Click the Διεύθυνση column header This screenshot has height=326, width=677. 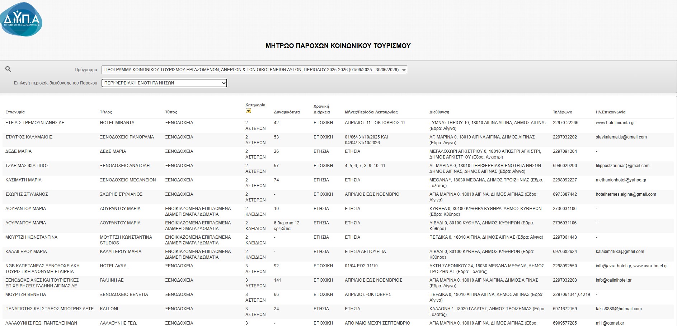439,112
